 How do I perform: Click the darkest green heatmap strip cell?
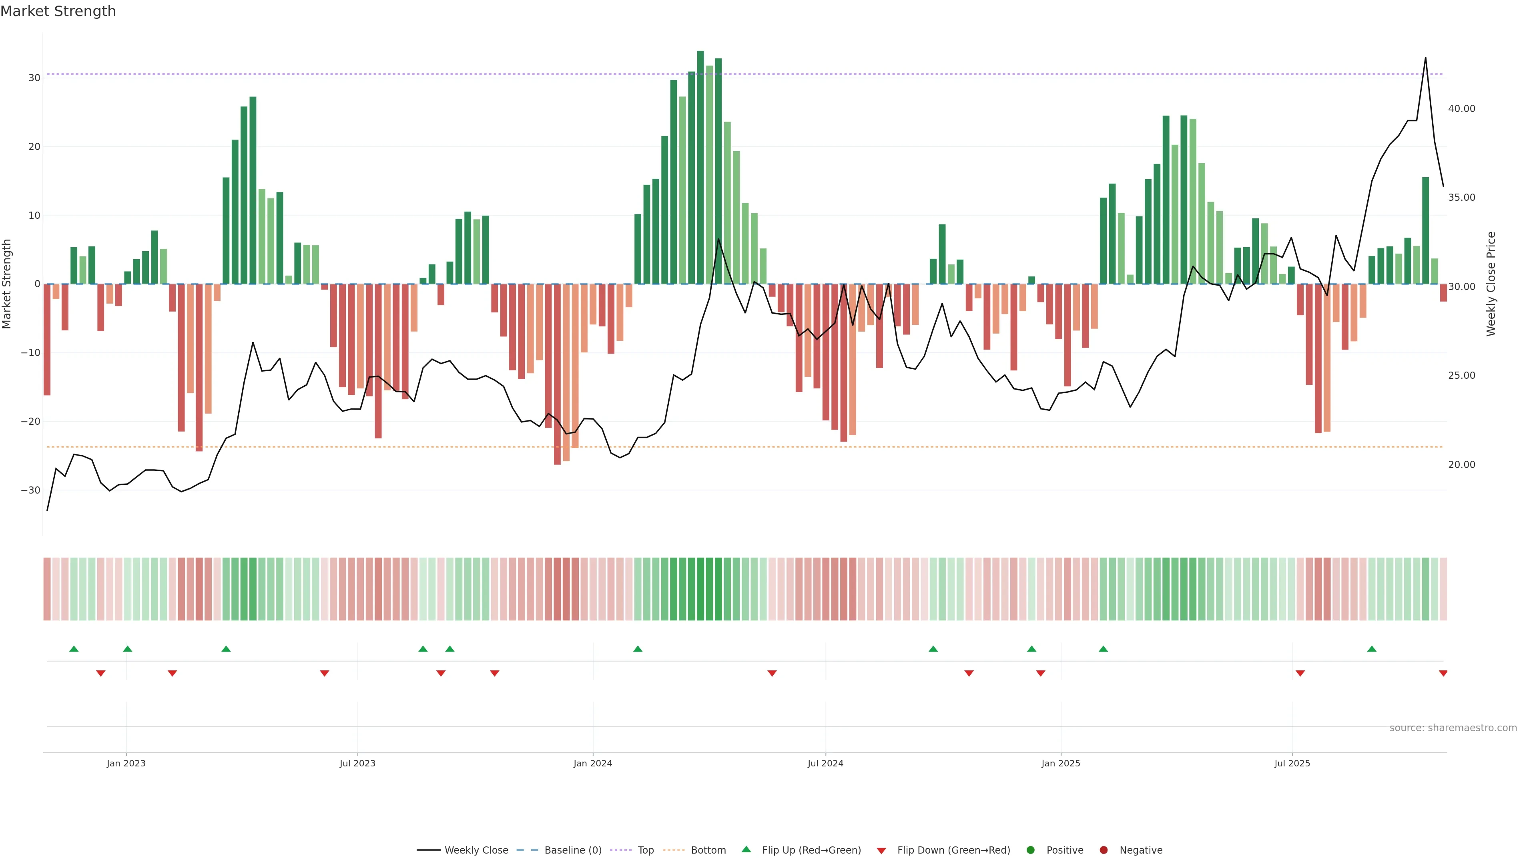point(700,588)
